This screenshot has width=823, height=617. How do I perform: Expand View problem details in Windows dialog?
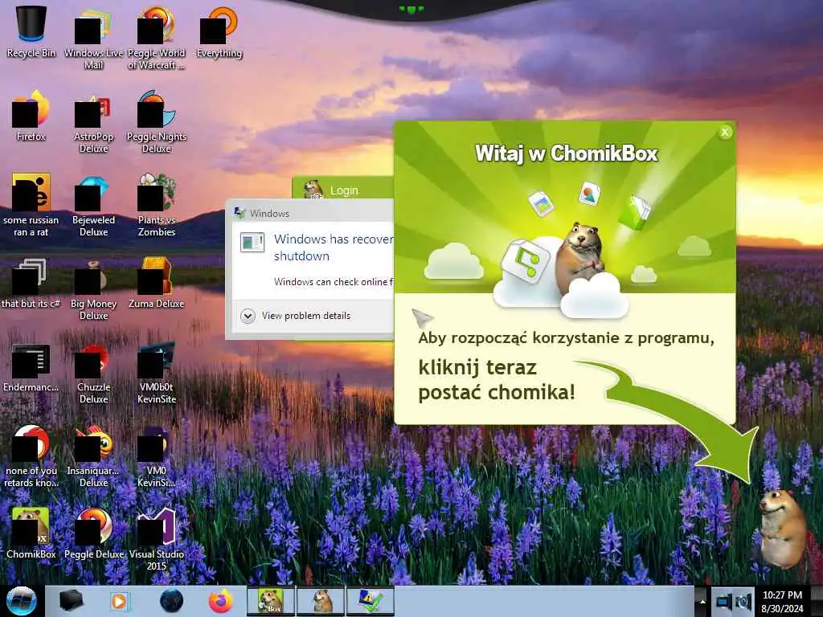[296, 316]
